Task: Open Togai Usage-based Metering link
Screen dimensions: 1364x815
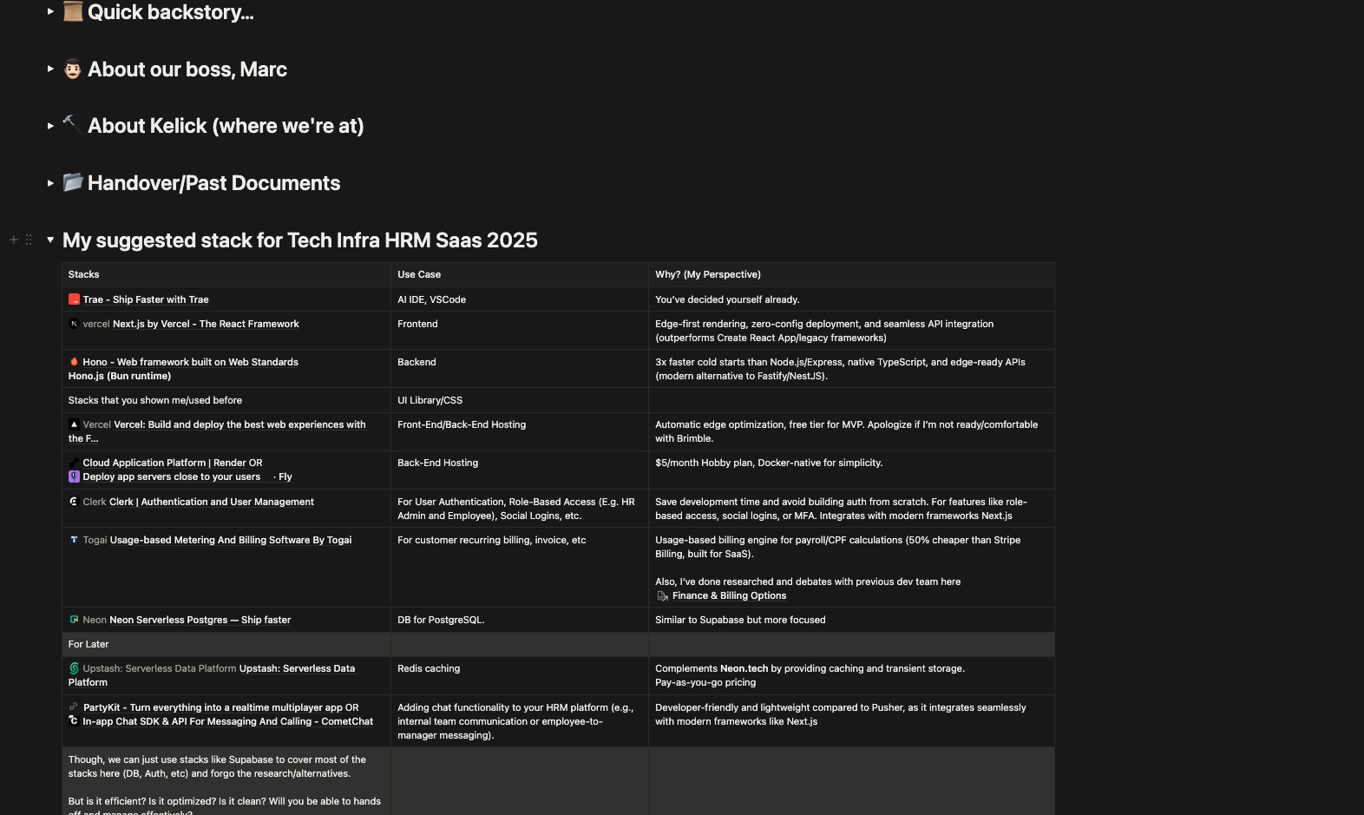Action: point(231,540)
